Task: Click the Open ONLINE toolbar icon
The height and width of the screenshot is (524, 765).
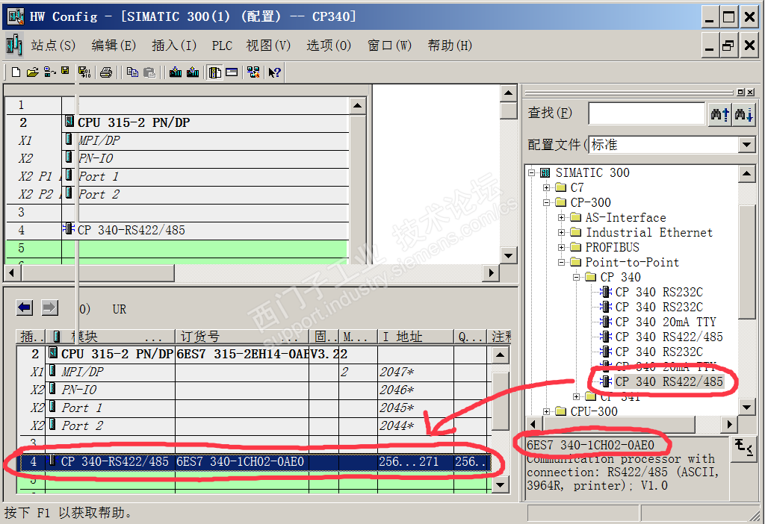Action: click(x=50, y=72)
